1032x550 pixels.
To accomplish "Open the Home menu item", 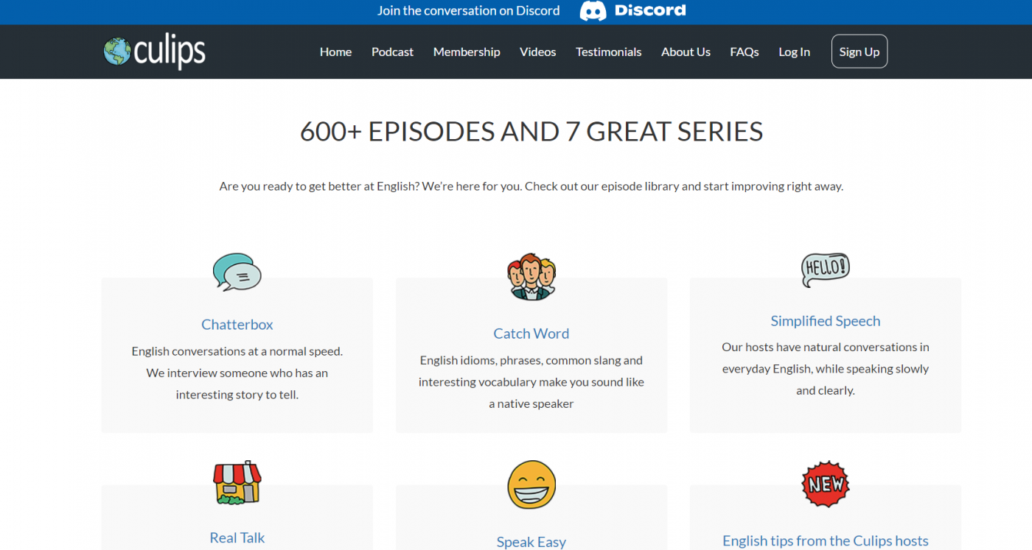I will (335, 52).
